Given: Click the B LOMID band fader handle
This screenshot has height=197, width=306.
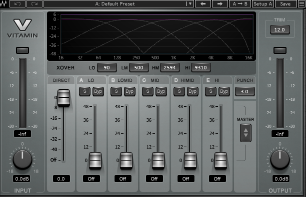Looking at the screenshot, I should 126,161.
